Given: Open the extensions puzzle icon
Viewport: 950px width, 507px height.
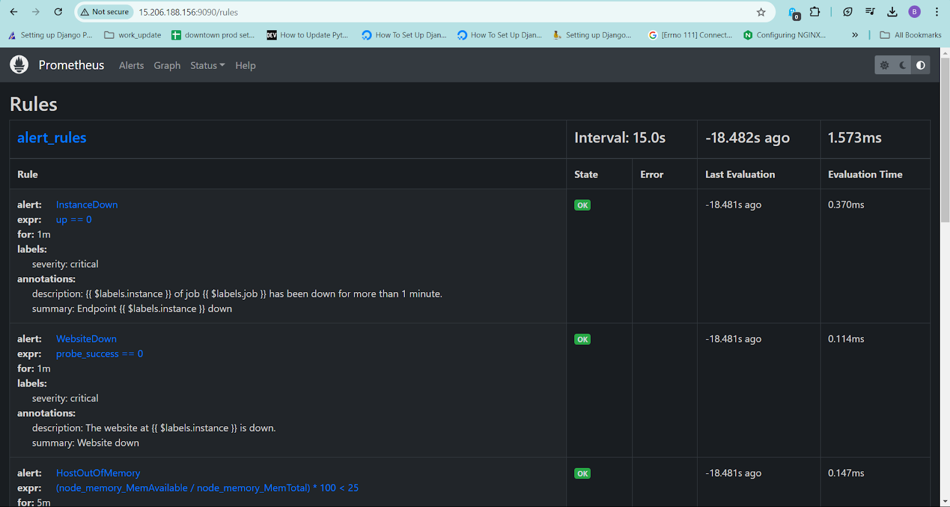Looking at the screenshot, I should click(x=815, y=12).
